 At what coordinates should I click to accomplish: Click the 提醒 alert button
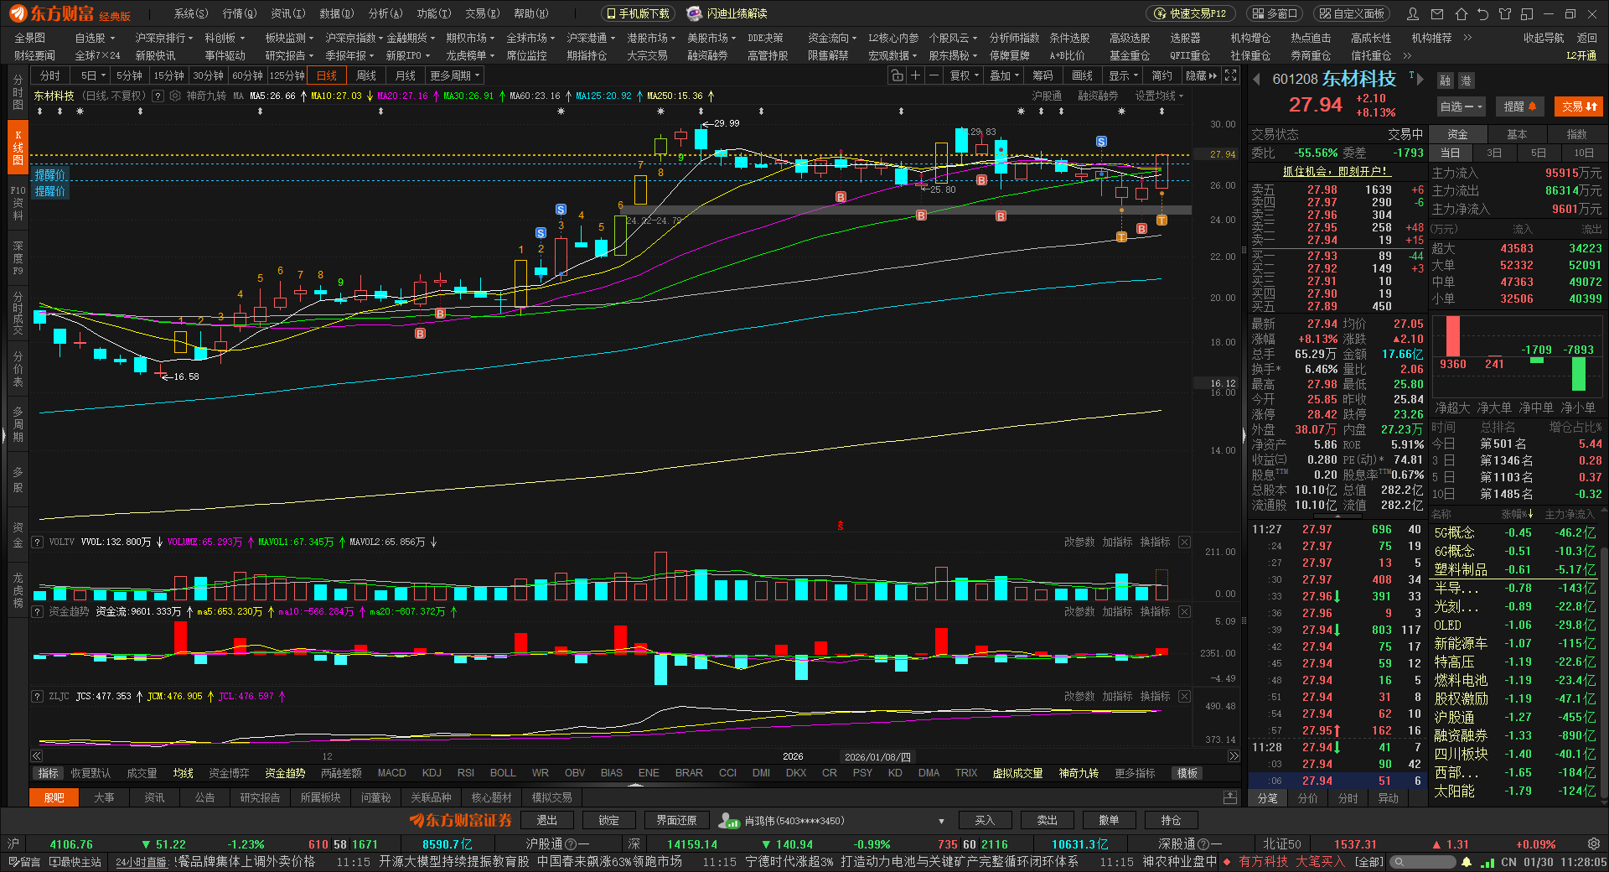point(1519,106)
